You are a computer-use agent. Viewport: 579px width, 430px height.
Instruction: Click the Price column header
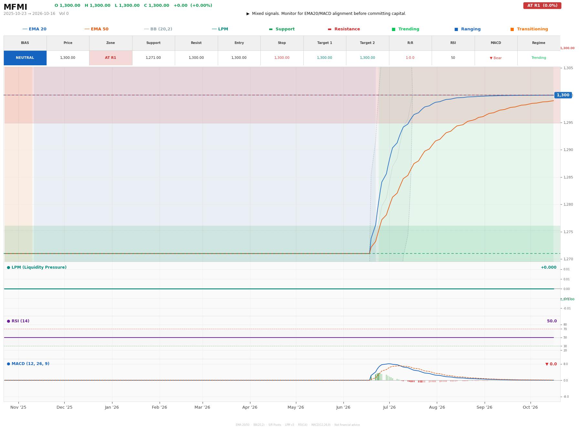(x=68, y=43)
